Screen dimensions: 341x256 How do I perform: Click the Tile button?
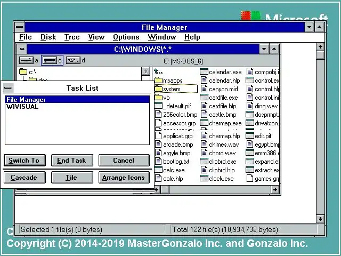tap(72, 178)
